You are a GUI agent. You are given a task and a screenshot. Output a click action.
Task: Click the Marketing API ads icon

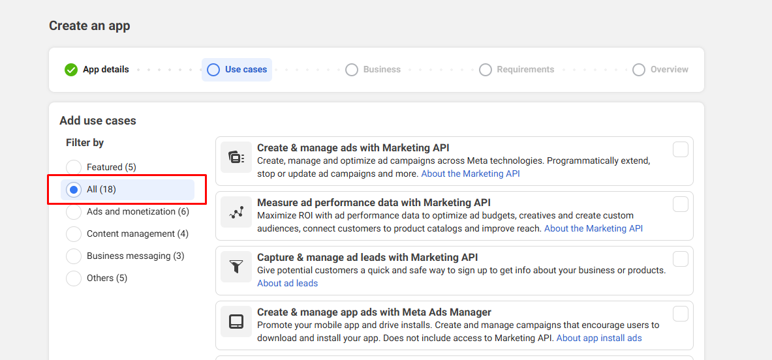tap(236, 157)
